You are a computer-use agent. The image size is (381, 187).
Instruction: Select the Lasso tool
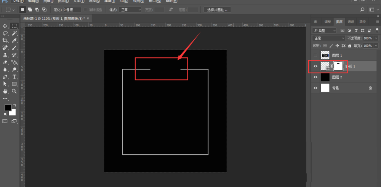point(5,33)
